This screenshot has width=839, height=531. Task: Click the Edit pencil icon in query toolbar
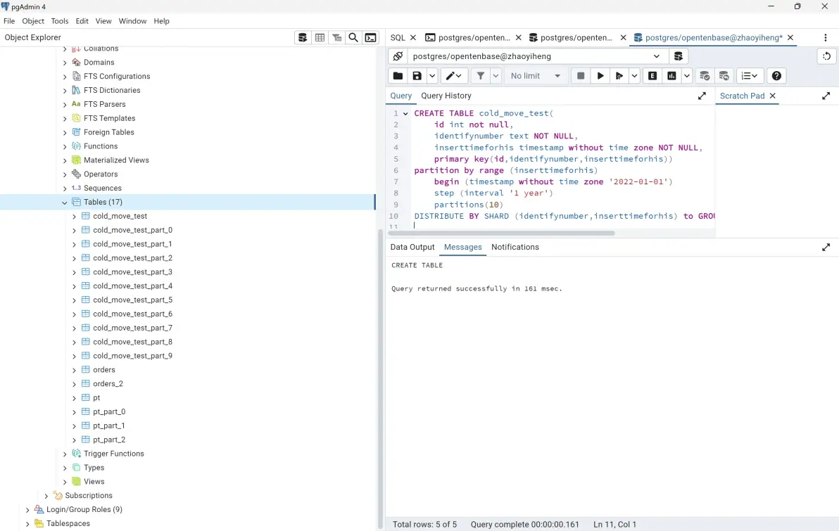pos(454,76)
